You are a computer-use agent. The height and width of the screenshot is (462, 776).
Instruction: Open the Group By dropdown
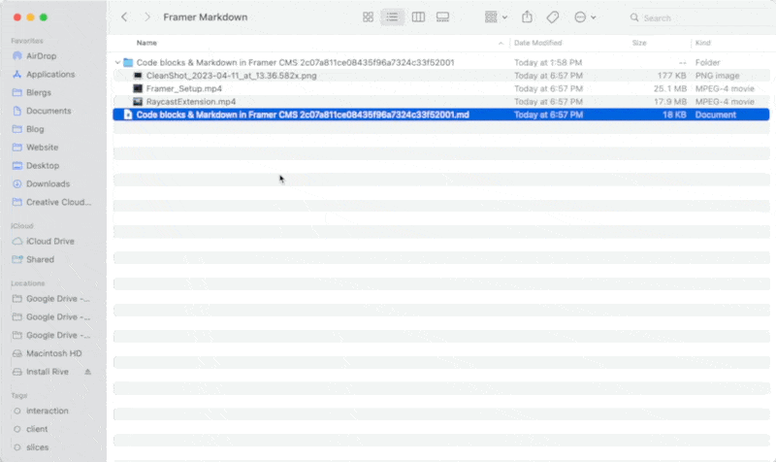[495, 17]
